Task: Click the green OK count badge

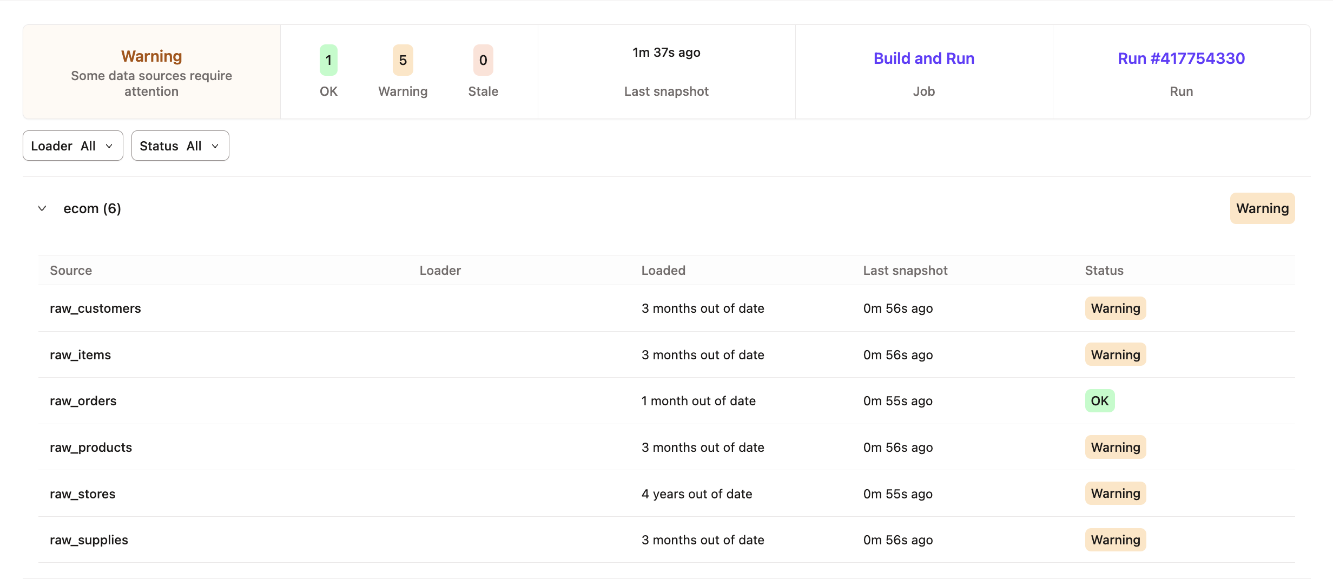Action: (328, 60)
